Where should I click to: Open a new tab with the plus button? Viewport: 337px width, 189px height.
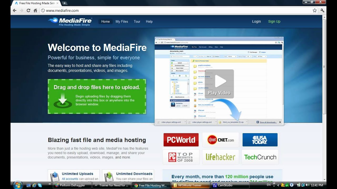click(x=64, y=3)
